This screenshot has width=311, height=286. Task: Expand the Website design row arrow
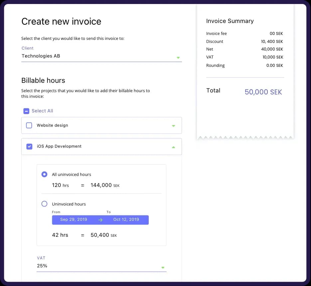pyautogui.click(x=173, y=126)
